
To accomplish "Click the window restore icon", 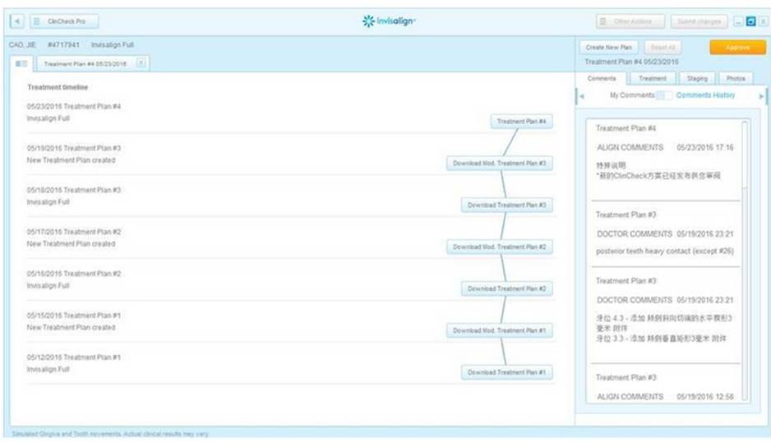I will 750,21.
